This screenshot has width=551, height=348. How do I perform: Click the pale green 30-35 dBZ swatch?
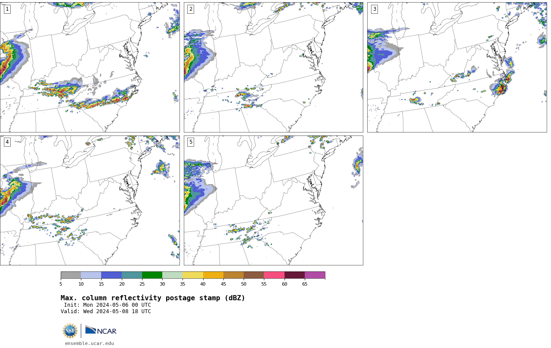(172, 275)
